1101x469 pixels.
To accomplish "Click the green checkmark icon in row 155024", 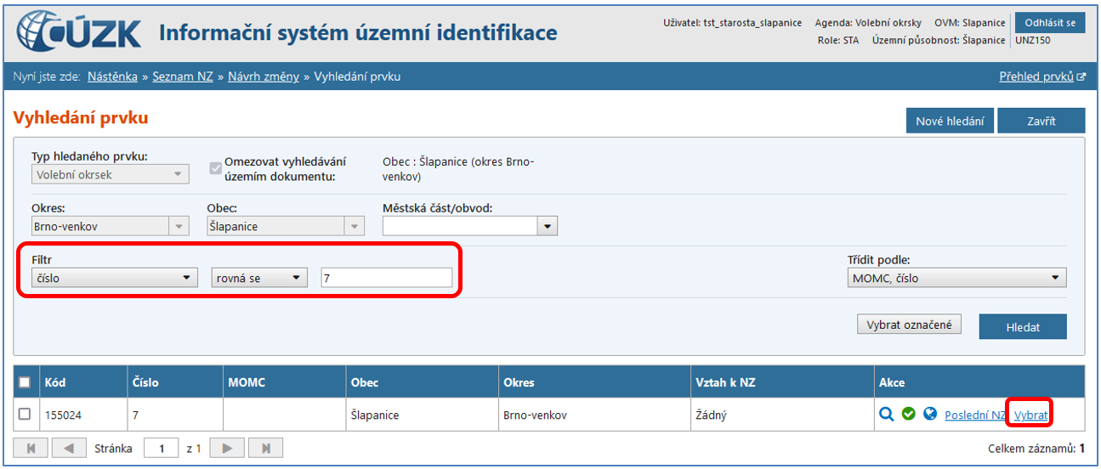I will click(908, 415).
